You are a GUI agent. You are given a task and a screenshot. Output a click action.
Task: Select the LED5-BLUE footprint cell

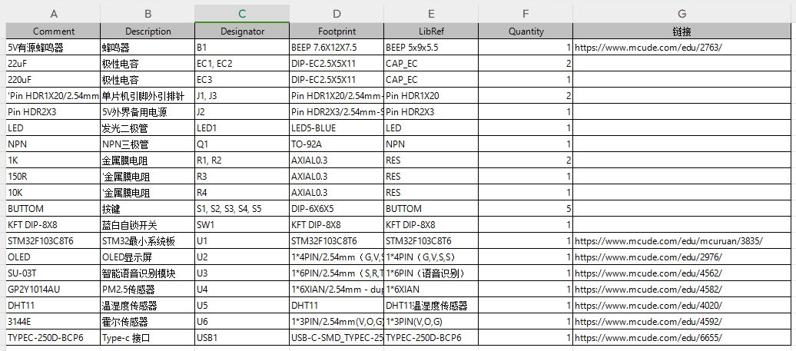point(337,127)
